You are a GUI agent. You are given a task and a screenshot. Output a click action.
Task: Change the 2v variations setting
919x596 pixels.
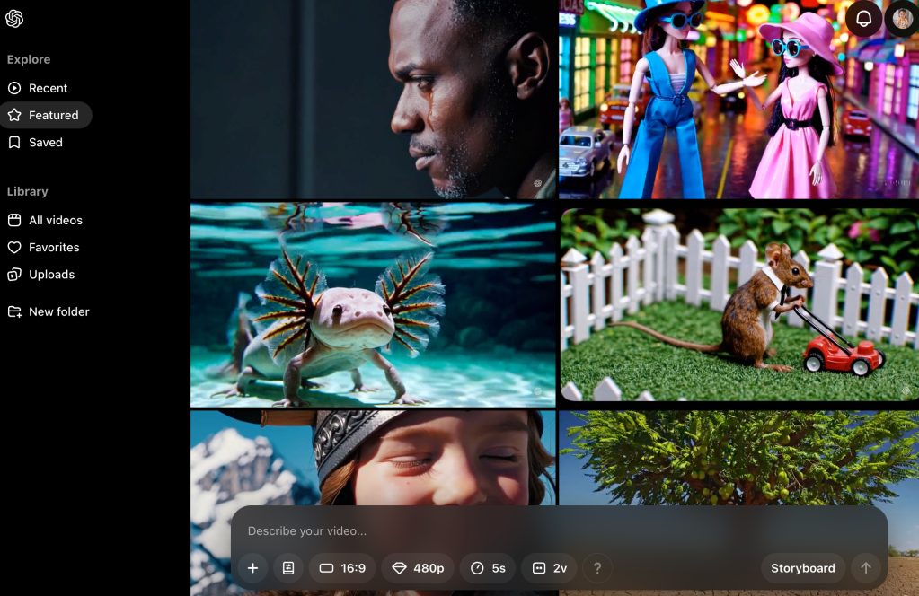tap(549, 568)
